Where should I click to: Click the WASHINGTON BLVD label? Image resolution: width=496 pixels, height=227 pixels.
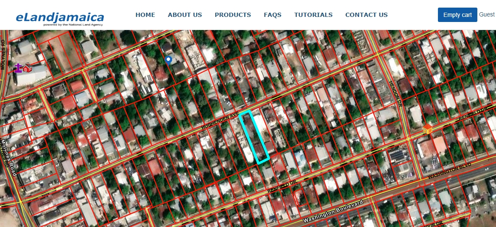(449, 171)
